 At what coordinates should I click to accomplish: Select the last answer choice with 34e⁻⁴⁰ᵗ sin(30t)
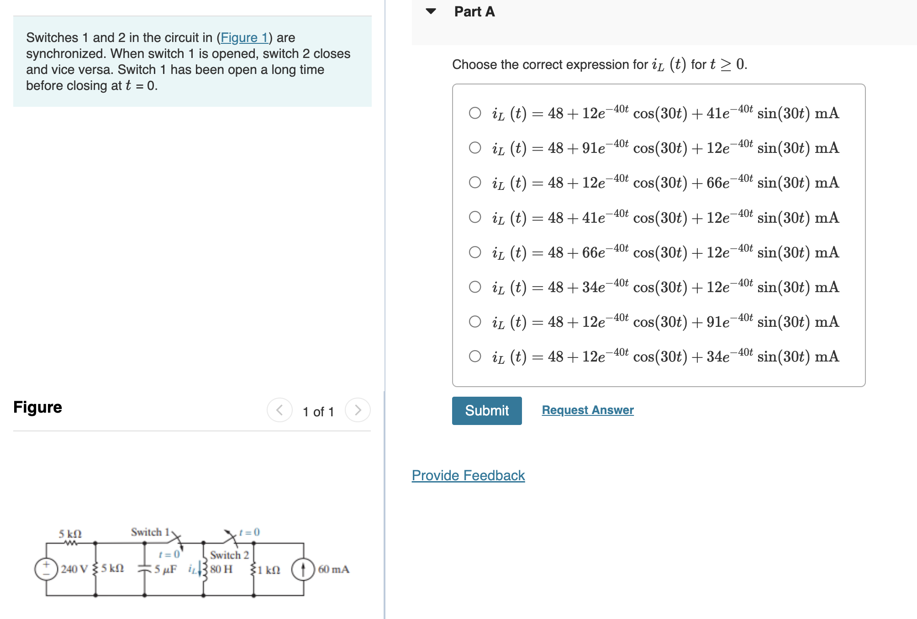click(x=475, y=357)
